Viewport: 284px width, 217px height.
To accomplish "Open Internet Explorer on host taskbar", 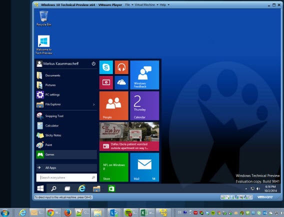I will click(22, 212).
